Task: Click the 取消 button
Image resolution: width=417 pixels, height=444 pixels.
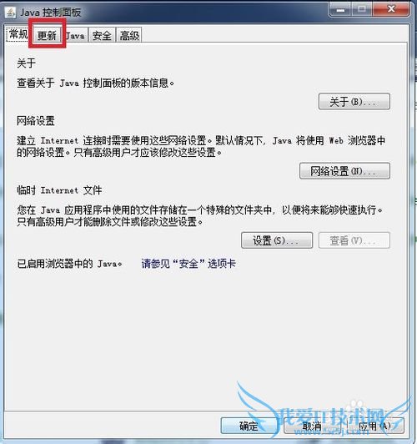Action: click(312, 426)
